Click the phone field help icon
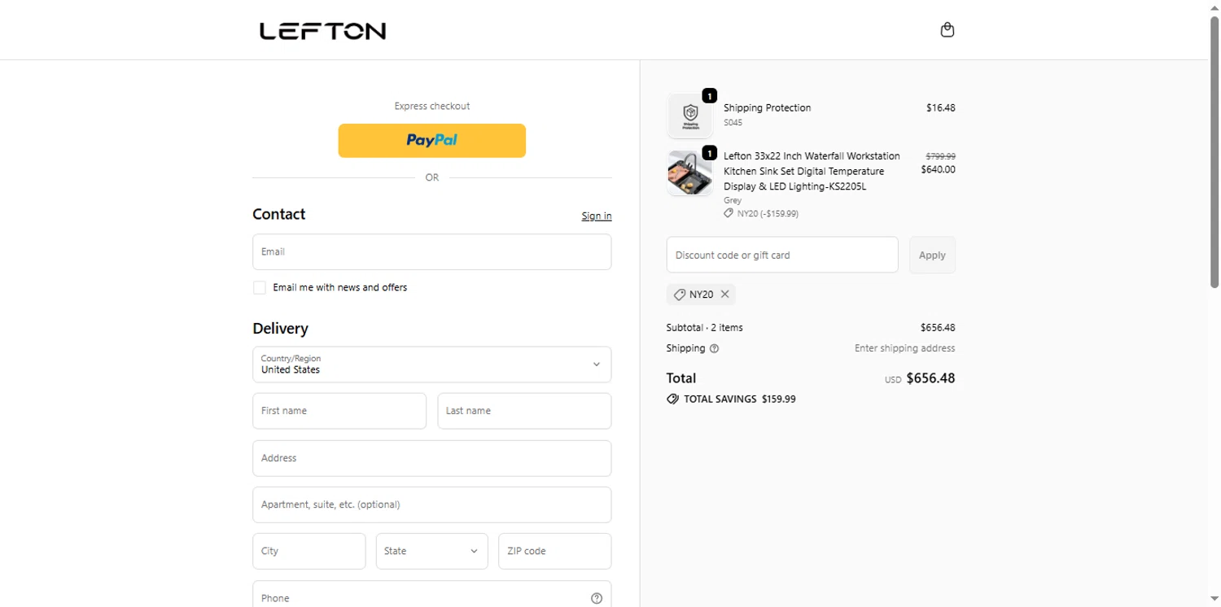The height and width of the screenshot is (607, 1221). tap(597, 598)
